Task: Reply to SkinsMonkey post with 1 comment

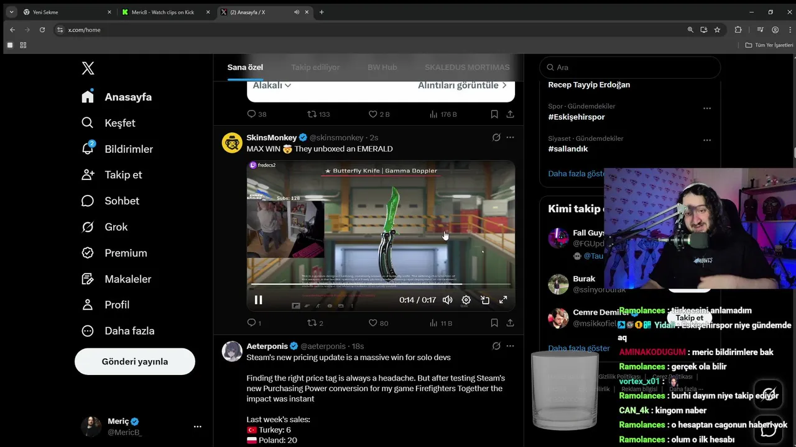Action: [x=254, y=323]
